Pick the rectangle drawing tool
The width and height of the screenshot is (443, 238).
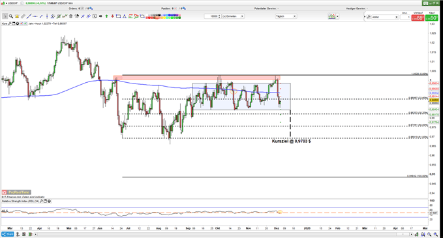point(118,16)
